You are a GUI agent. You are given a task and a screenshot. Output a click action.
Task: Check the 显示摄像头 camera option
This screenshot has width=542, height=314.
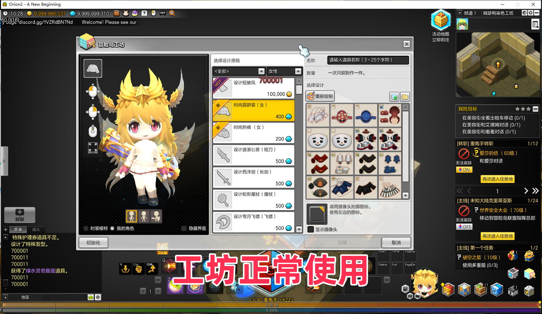click(x=311, y=229)
